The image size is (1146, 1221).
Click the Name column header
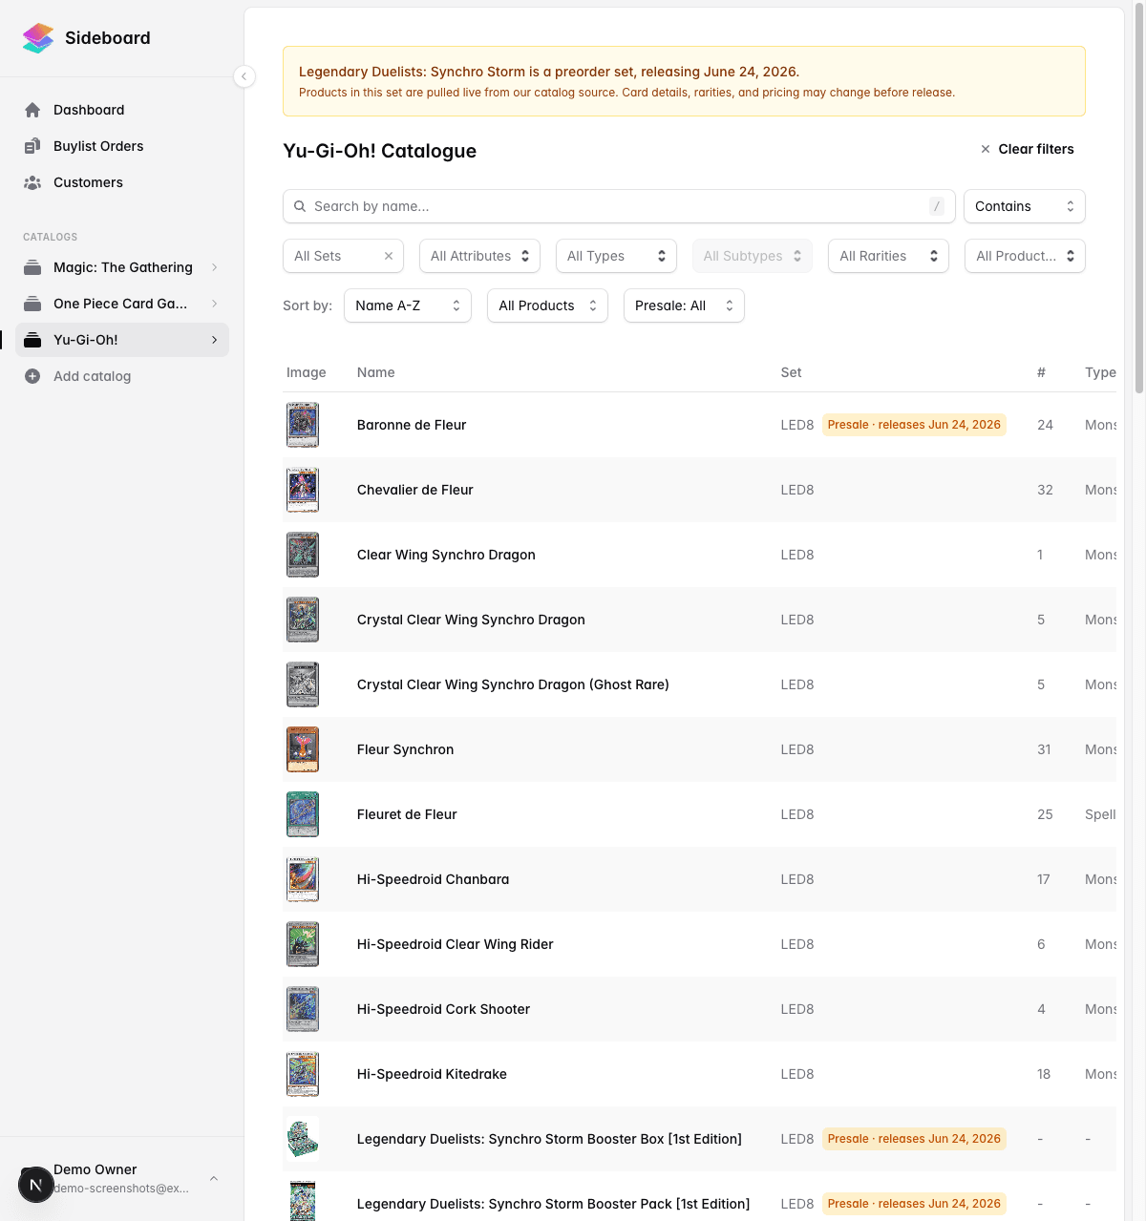coord(375,372)
